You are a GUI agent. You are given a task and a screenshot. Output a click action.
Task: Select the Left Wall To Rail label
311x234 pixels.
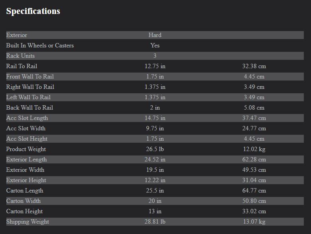click(28, 97)
